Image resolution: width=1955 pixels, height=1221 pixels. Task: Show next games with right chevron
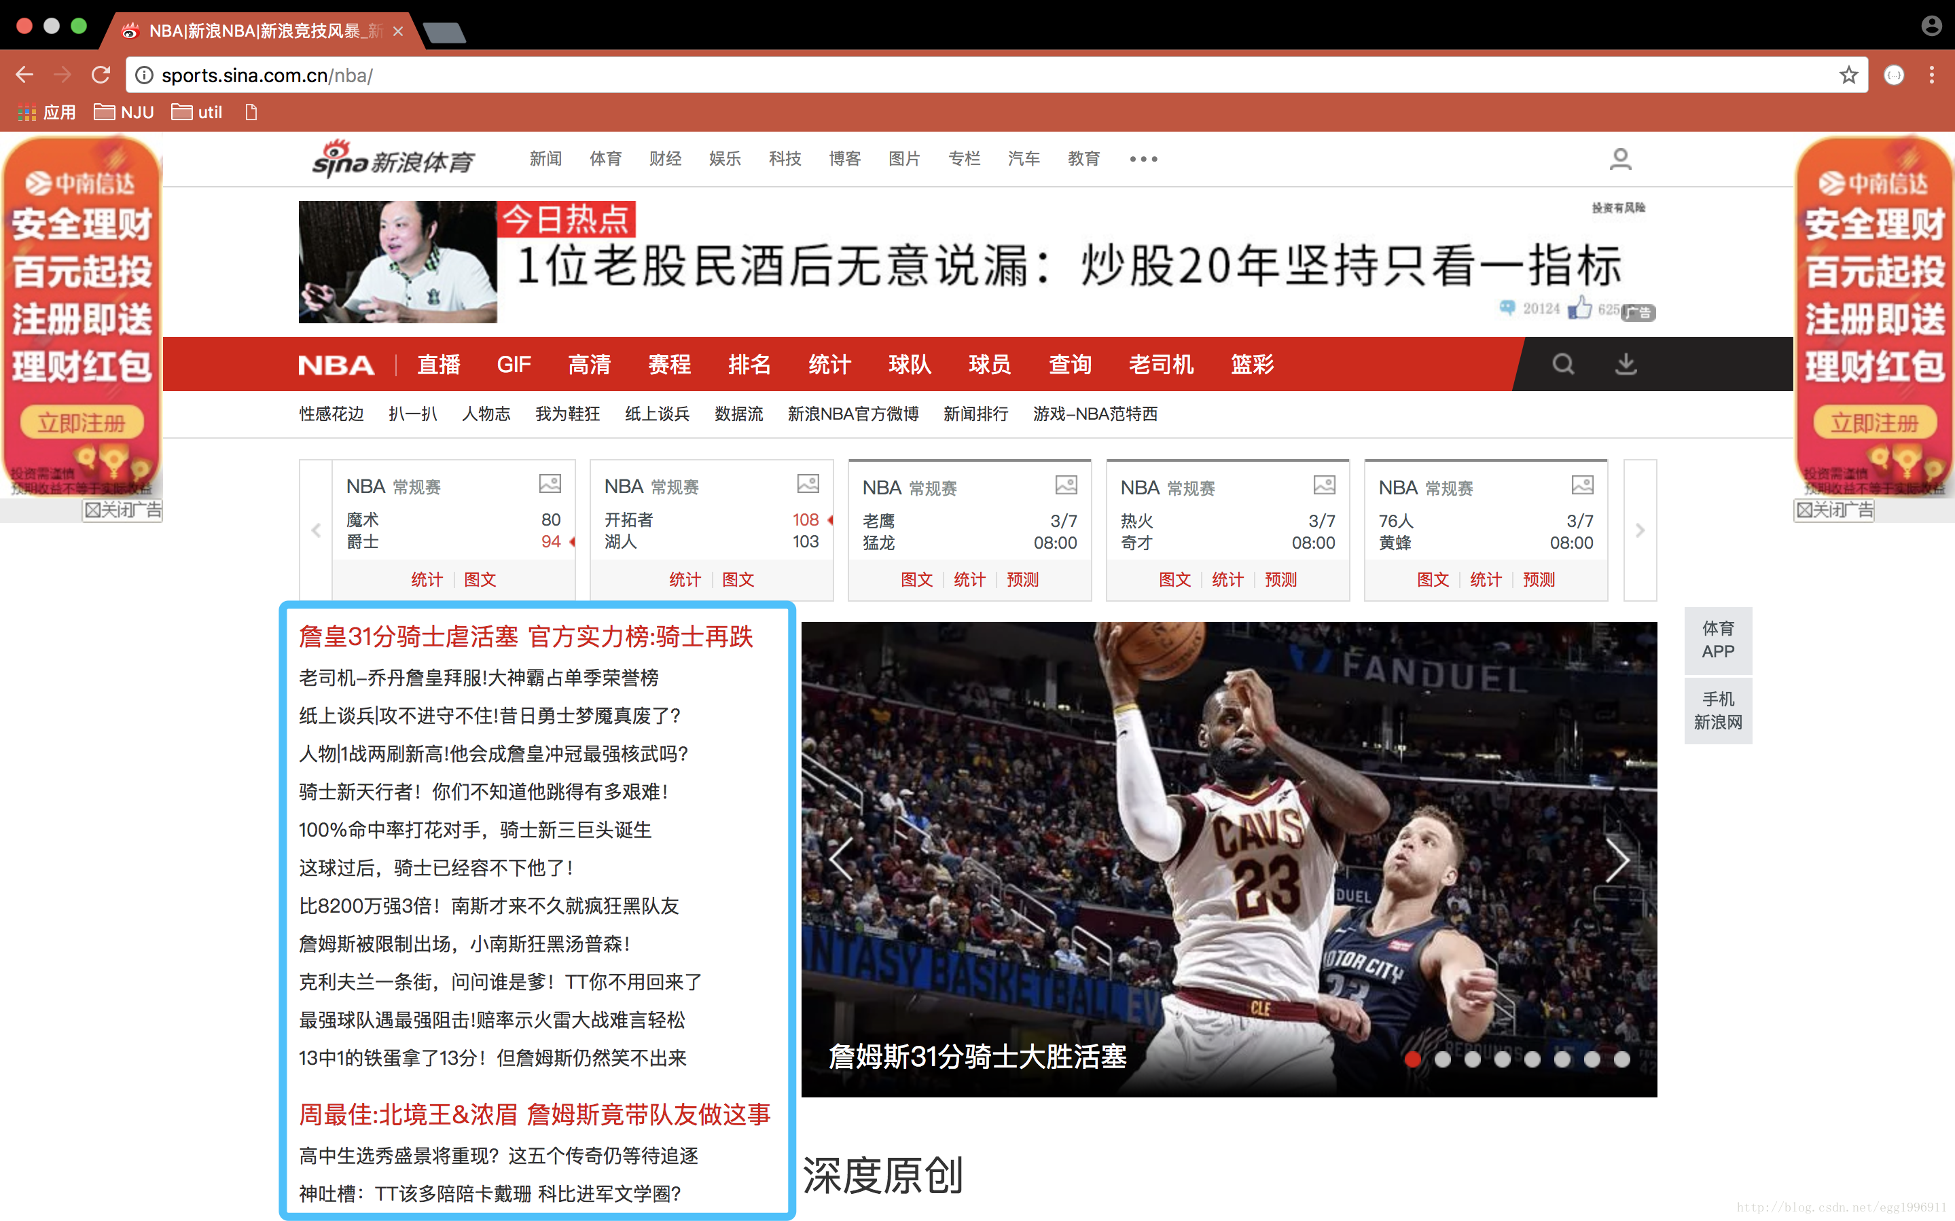(1639, 530)
